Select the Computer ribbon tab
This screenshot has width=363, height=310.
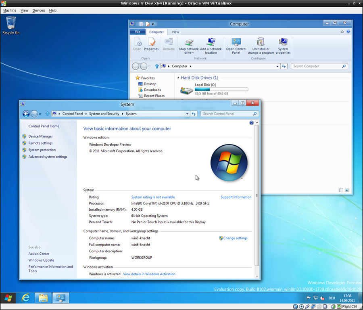[156, 32]
